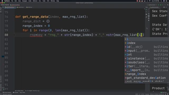Select '__import__' completion suggestion
Image resolution: width=169 pixels, height=95 pixels.
(x=147, y=70)
